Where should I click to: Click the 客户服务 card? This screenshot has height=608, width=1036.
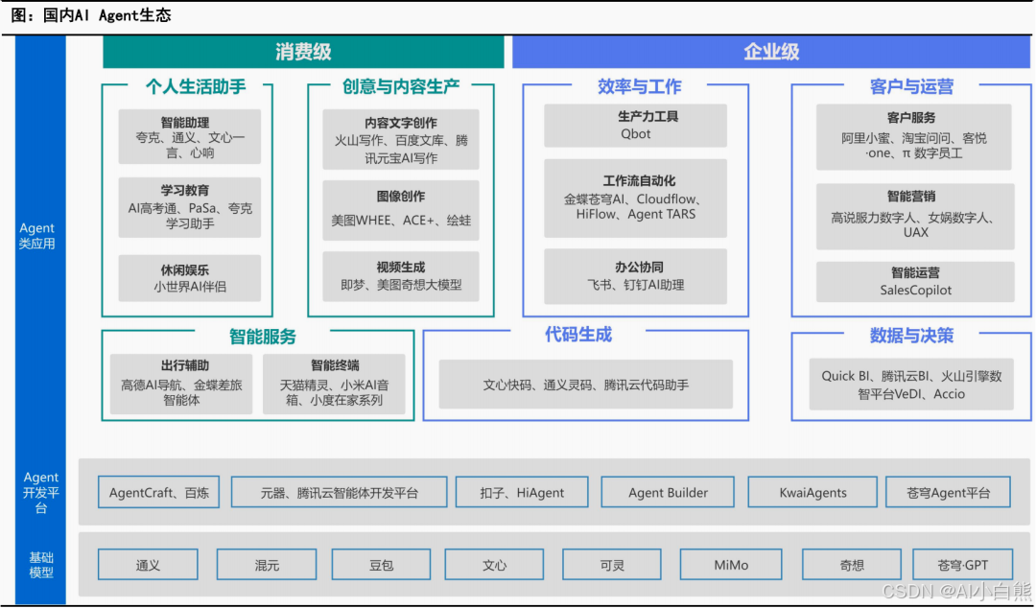click(914, 136)
